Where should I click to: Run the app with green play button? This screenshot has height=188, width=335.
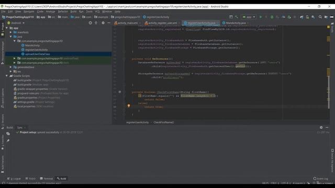tap(261, 17)
